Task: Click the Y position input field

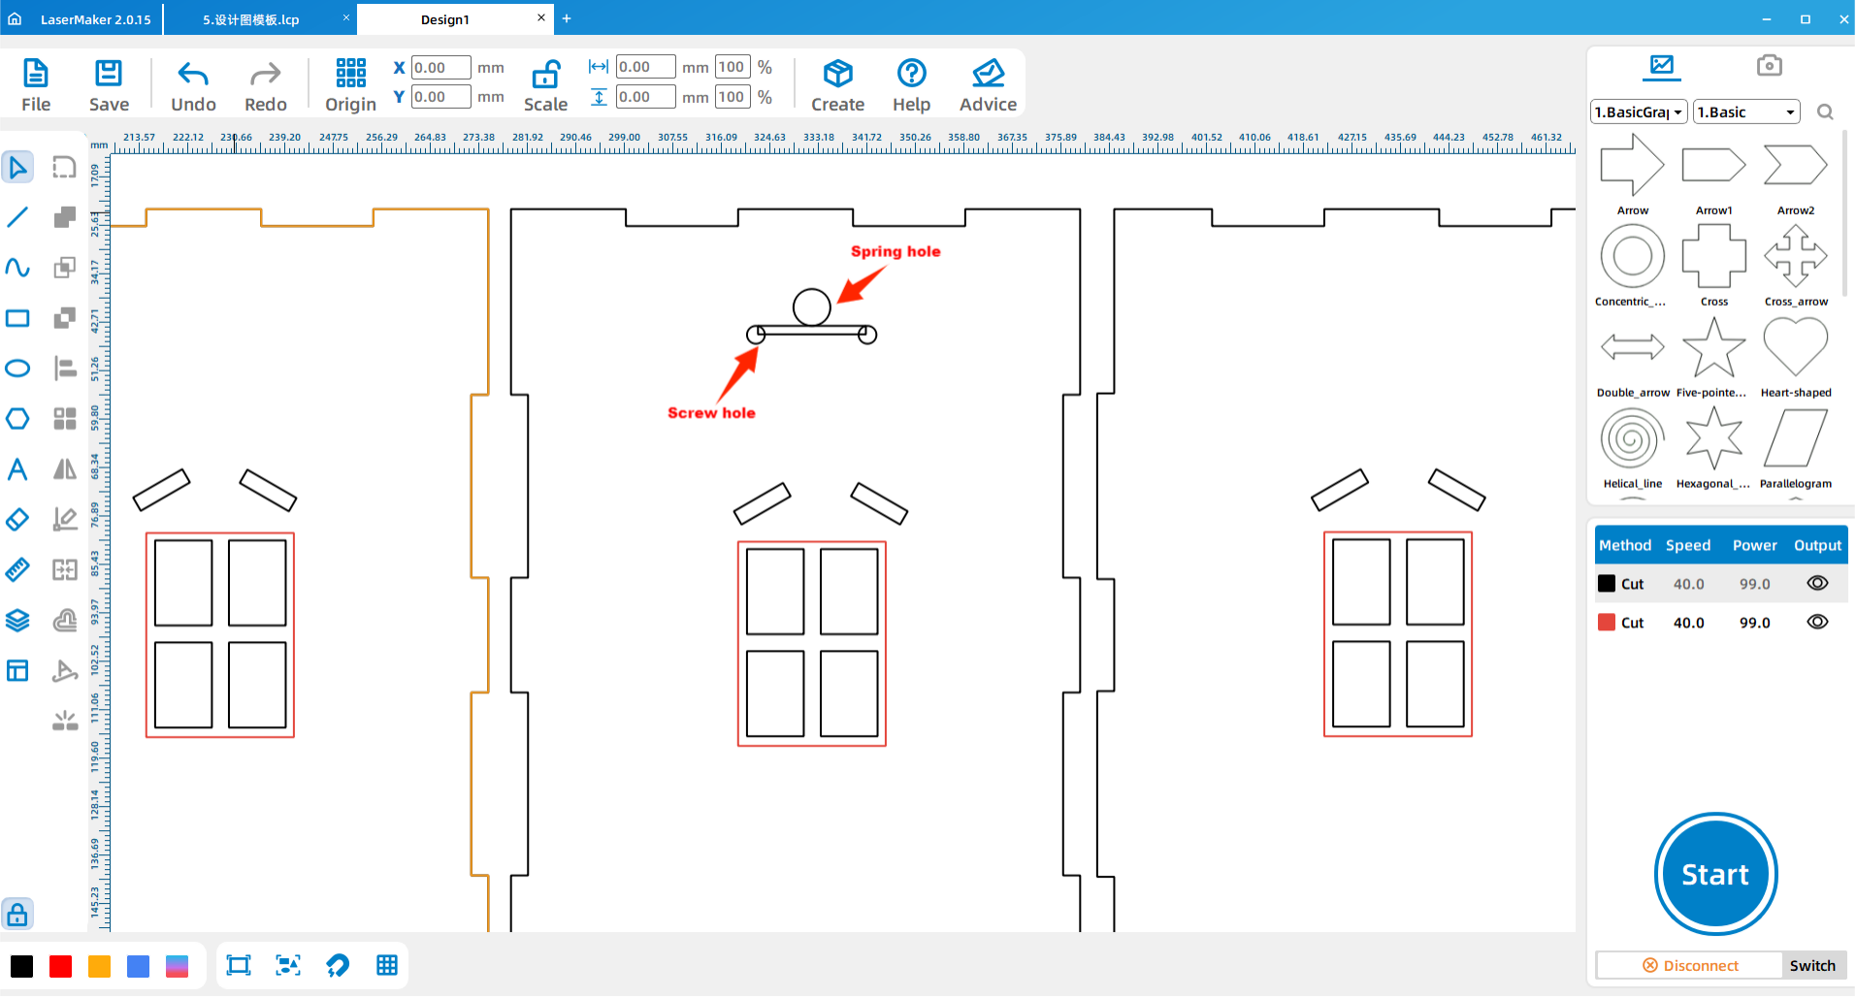Action: click(x=441, y=97)
